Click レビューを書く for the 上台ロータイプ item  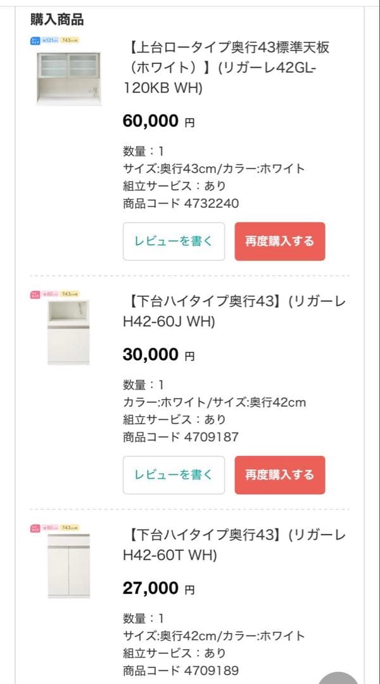tap(174, 241)
